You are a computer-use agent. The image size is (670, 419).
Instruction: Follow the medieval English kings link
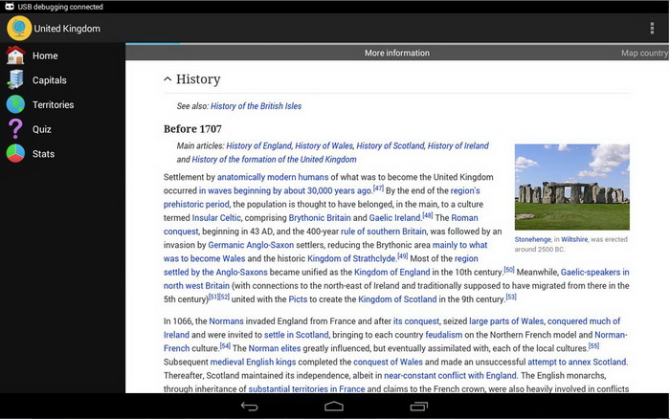[x=253, y=362]
